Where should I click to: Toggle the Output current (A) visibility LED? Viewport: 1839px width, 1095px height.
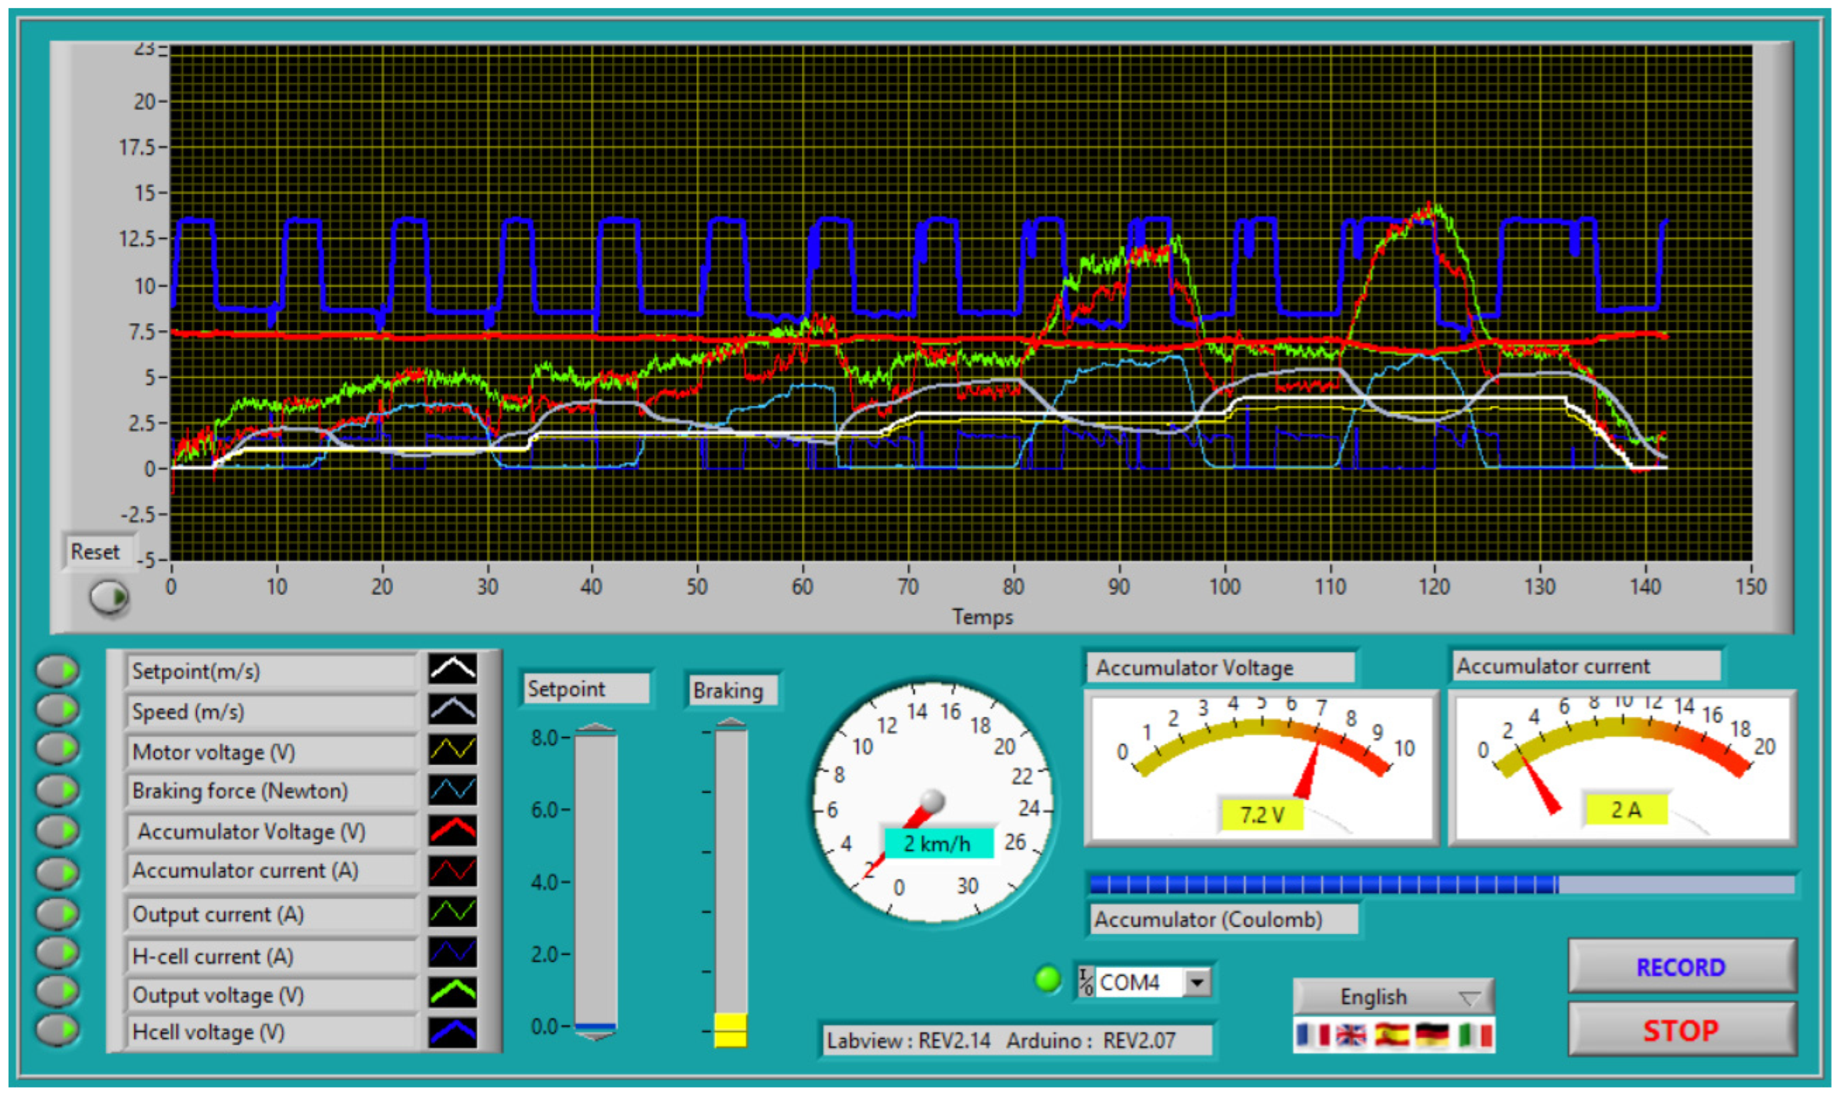(x=58, y=913)
